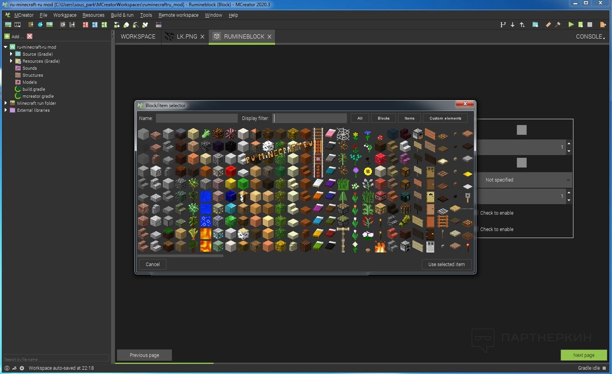Click the green Run client play icon
This screenshot has height=374, width=612.
coord(571,25)
